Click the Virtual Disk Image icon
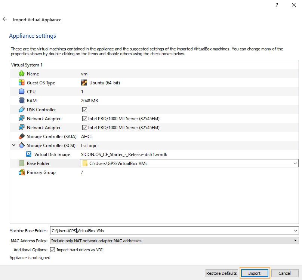The height and width of the screenshot is (280, 302). coord(29,155)
